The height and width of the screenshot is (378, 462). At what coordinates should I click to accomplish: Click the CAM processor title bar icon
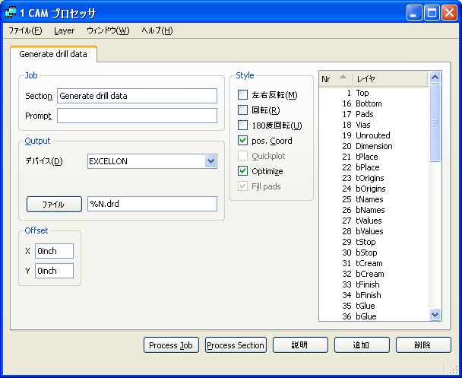pos(11,12)
